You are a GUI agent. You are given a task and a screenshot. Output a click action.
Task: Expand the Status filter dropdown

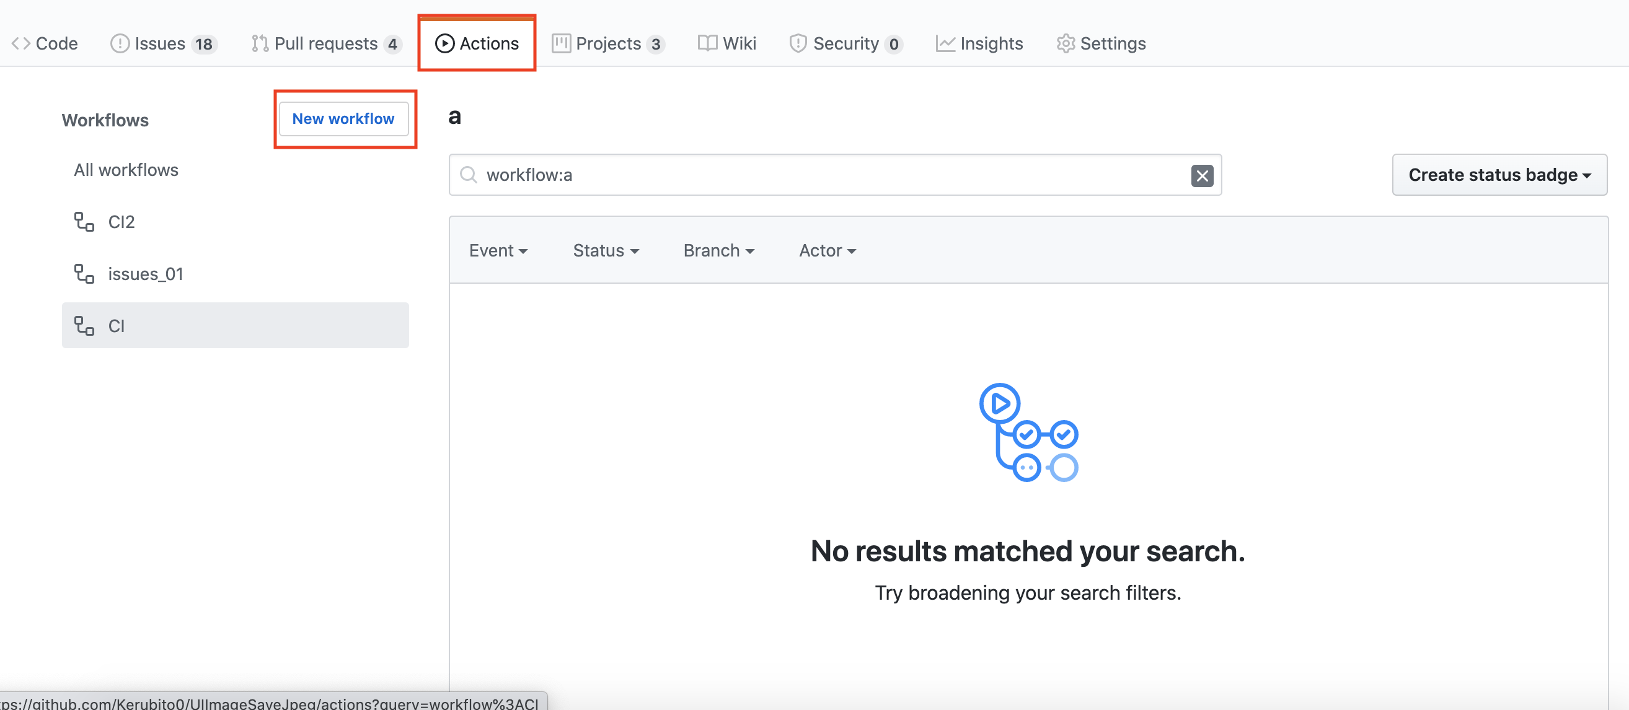[606, 251]
